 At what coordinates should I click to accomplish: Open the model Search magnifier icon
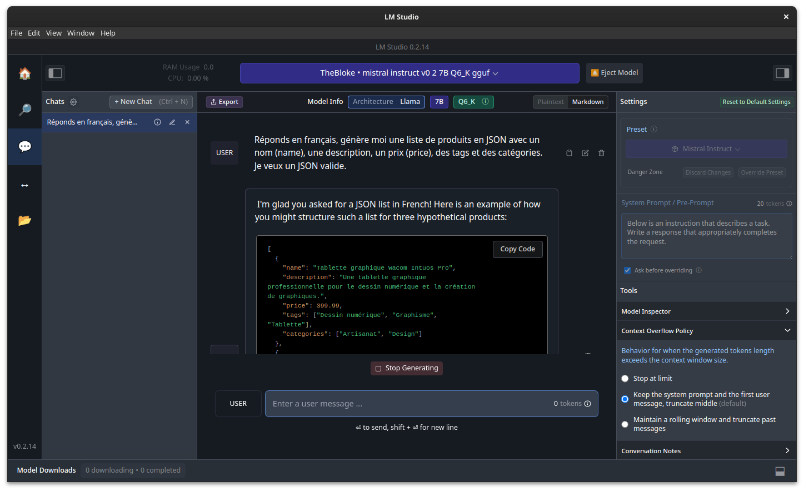[25, 110]
